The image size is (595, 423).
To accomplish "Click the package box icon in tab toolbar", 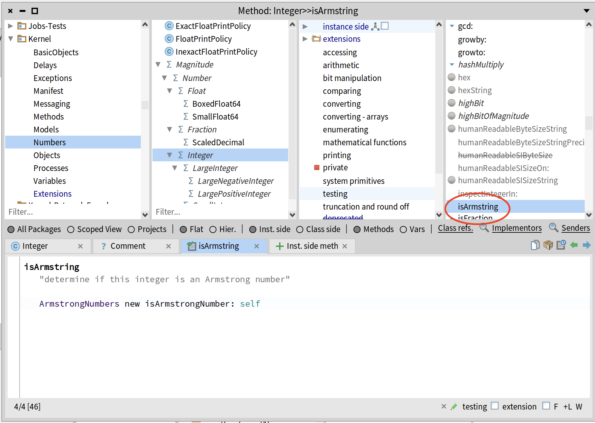I will pyautogui.click(x=548, y=245).
